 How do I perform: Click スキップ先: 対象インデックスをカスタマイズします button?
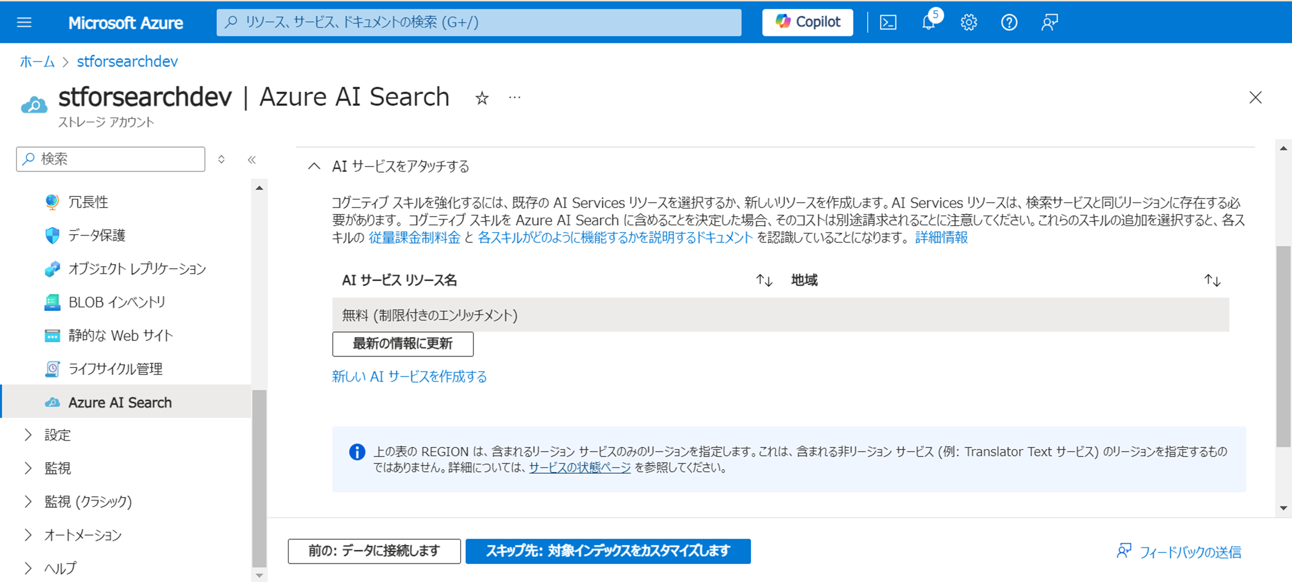(608, 551)
